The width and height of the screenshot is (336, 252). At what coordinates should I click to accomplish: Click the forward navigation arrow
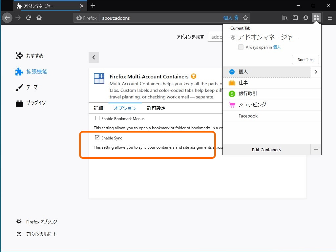tap(18, 18)
